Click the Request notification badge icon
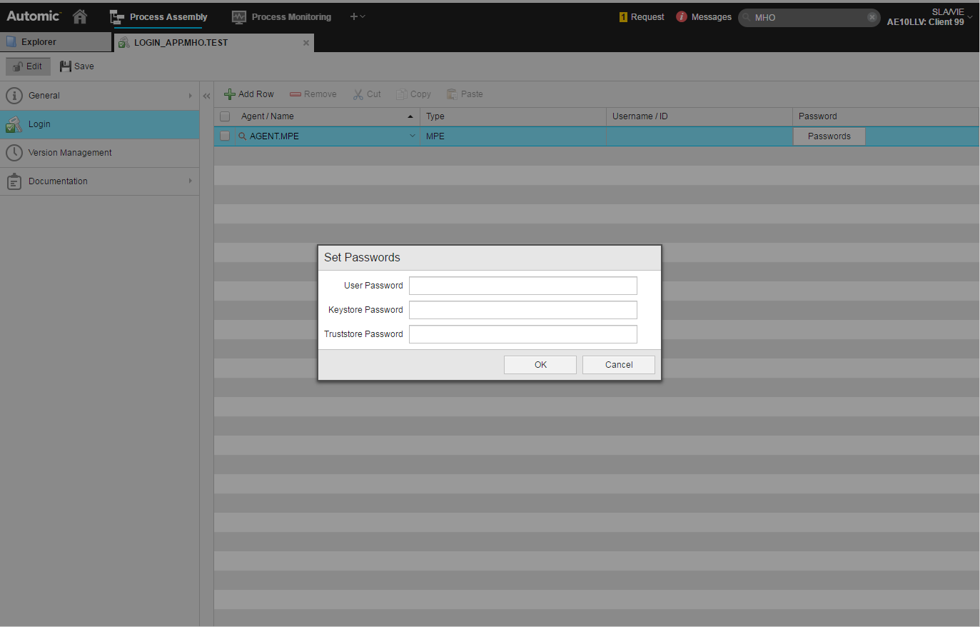The height and width of the screenshot is (627, 980). coord(623,17)
